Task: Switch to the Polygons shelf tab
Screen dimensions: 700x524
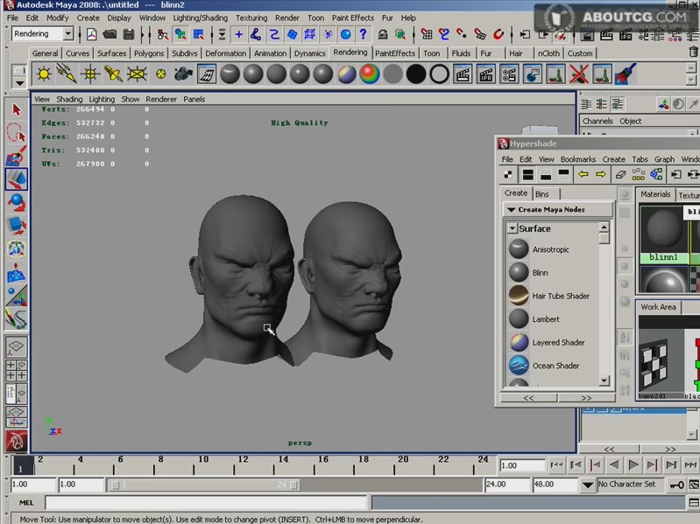Action: click(149, 53)
